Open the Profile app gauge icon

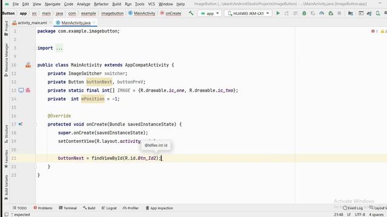[322, 13]
